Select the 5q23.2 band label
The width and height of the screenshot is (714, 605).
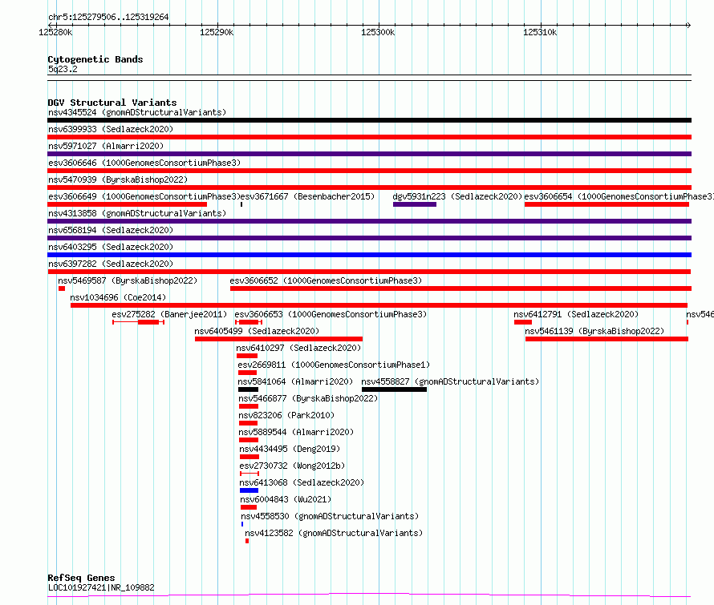click(63, 69)
